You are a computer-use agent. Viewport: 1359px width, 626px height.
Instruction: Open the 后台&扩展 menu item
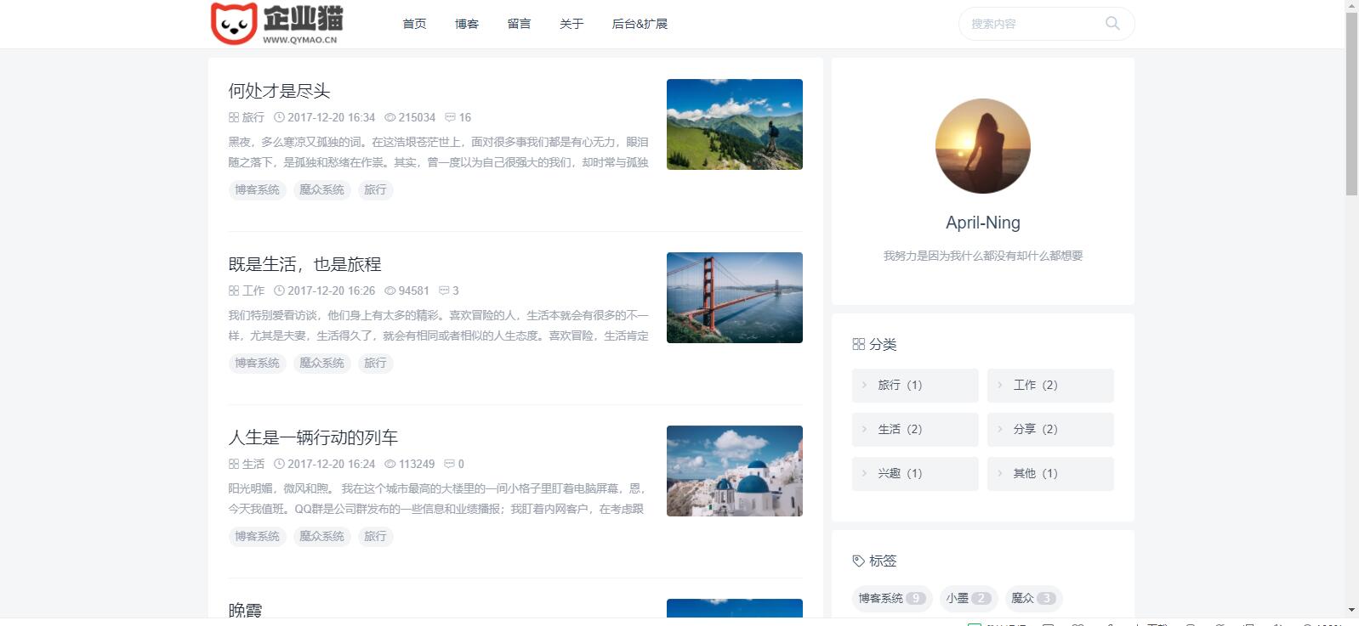[x=640, y=24]
